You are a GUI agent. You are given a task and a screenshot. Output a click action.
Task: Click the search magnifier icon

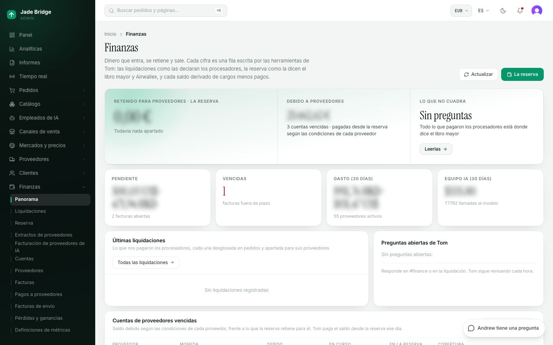click(x=111, y=11)
